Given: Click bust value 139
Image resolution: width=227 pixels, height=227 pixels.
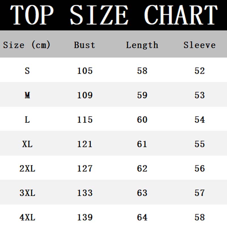Looking at the screenshot, I should (85, 217).
